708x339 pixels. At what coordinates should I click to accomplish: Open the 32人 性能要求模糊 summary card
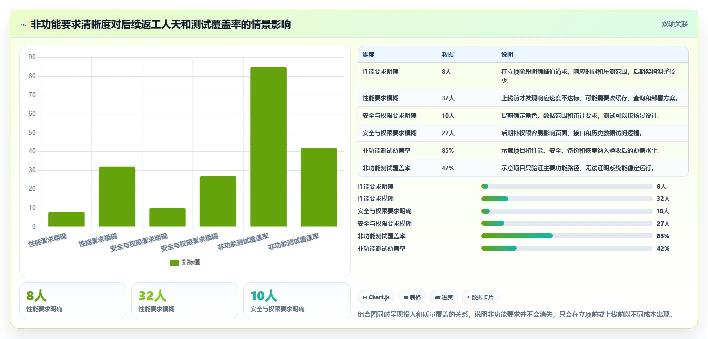pos(185,301)
